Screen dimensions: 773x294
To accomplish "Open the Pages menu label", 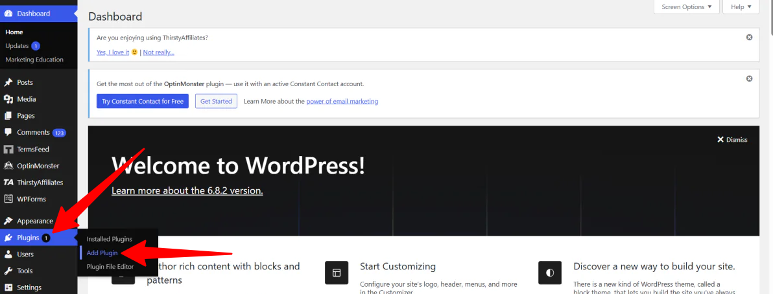I will (x=26, y=116).
